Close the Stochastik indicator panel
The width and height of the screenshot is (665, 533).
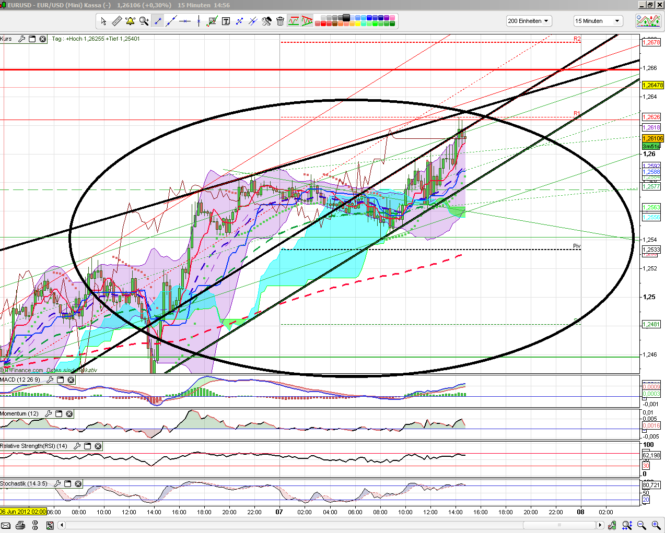(78, 483)
